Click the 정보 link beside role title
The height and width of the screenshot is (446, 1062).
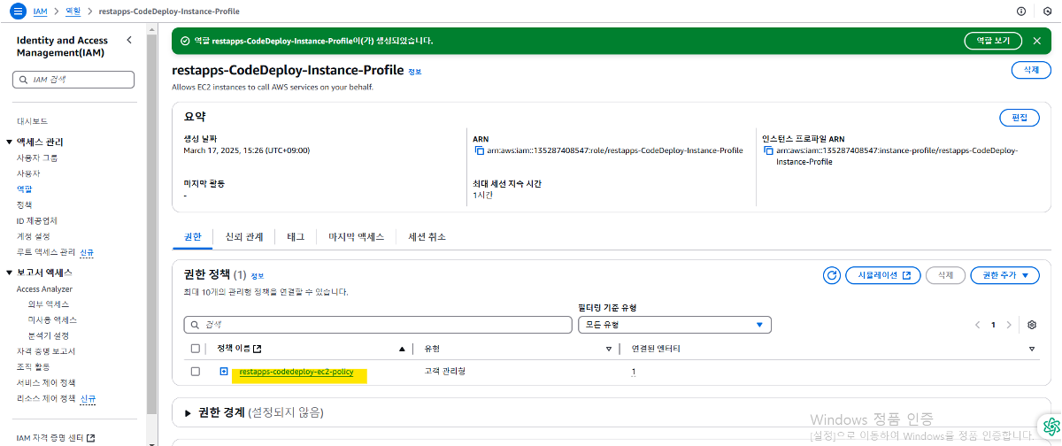tap(415, 71)
